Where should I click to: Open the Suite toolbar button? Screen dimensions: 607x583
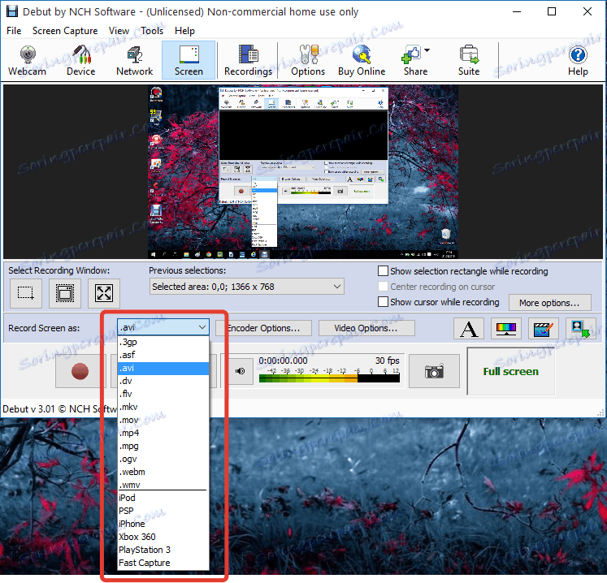point(469,60)
